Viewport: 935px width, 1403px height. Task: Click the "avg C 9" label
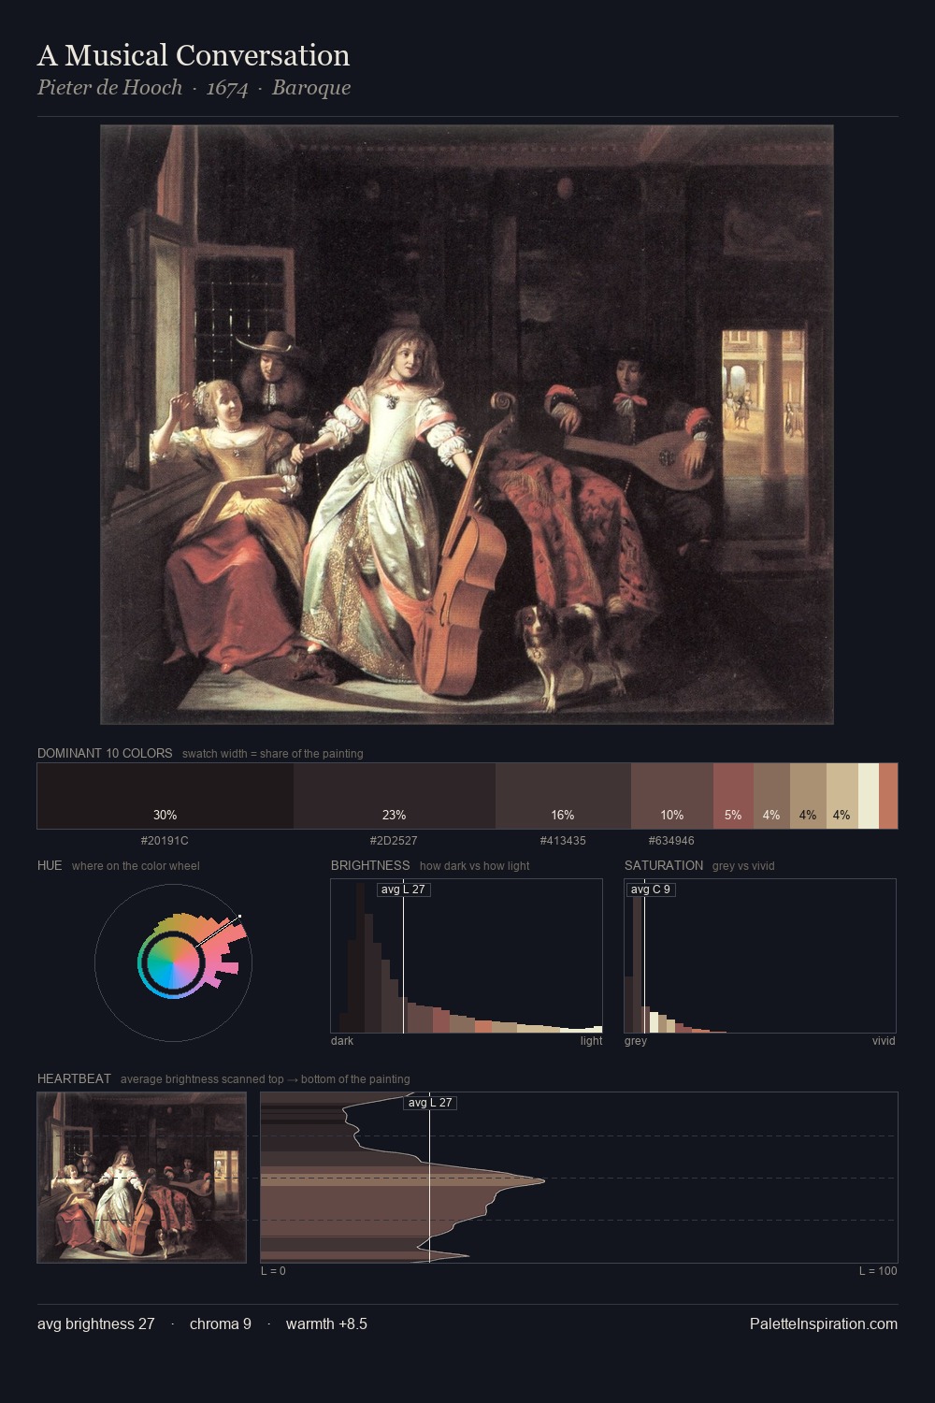point(651,890)
